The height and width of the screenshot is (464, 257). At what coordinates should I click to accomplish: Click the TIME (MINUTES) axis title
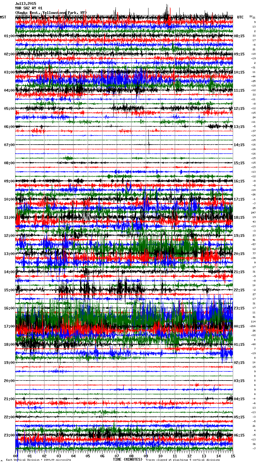(128, 459)
